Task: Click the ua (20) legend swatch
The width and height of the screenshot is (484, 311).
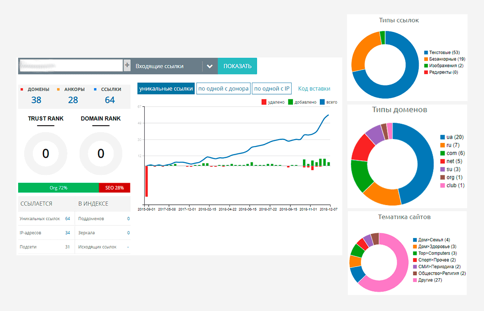Action: click(443, 137)
